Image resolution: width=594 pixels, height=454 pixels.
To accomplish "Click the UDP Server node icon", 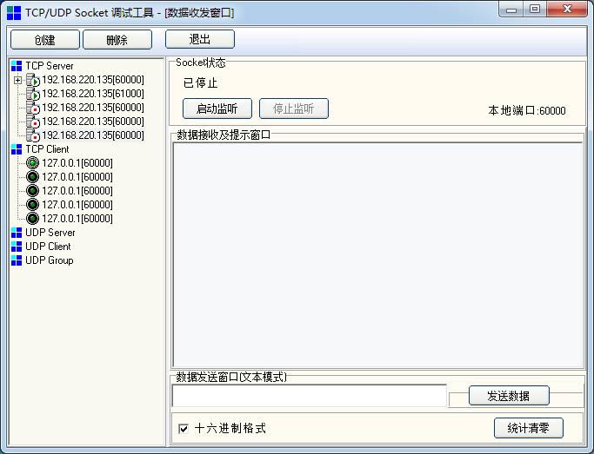I will click(x=17, y=233).
